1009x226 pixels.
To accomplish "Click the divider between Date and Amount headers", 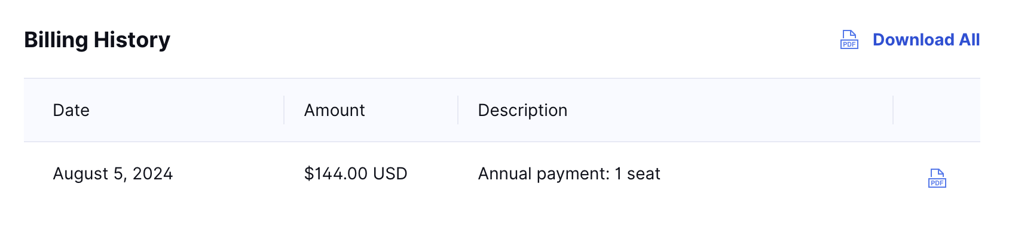I will [284, 110].
